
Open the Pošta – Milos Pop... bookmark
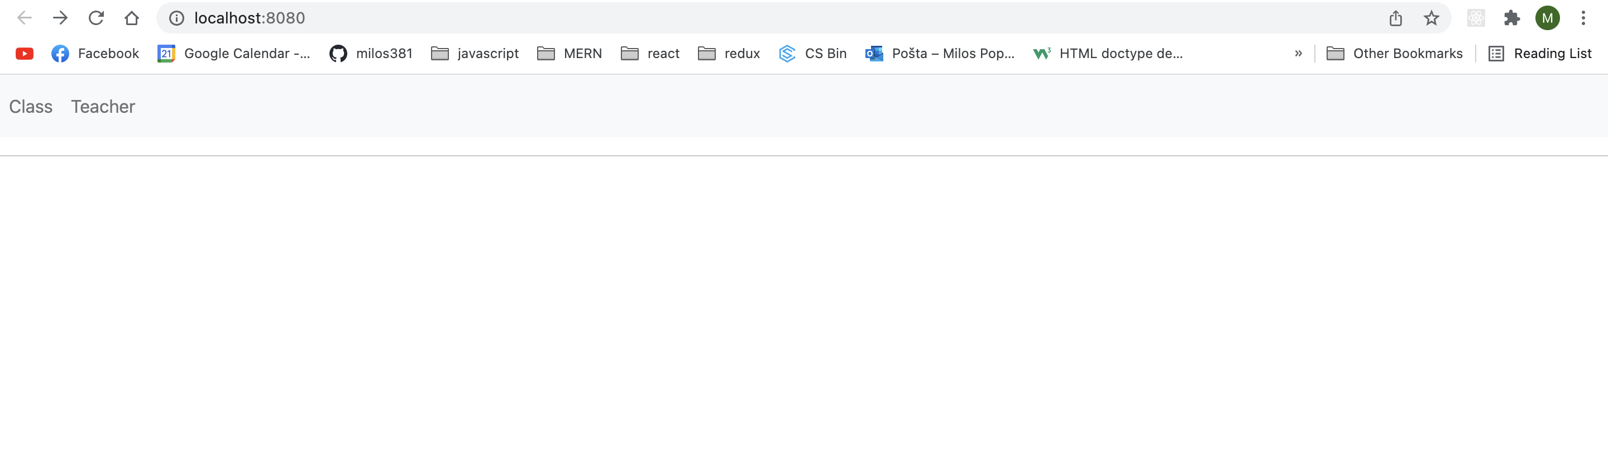coord(940,54)
